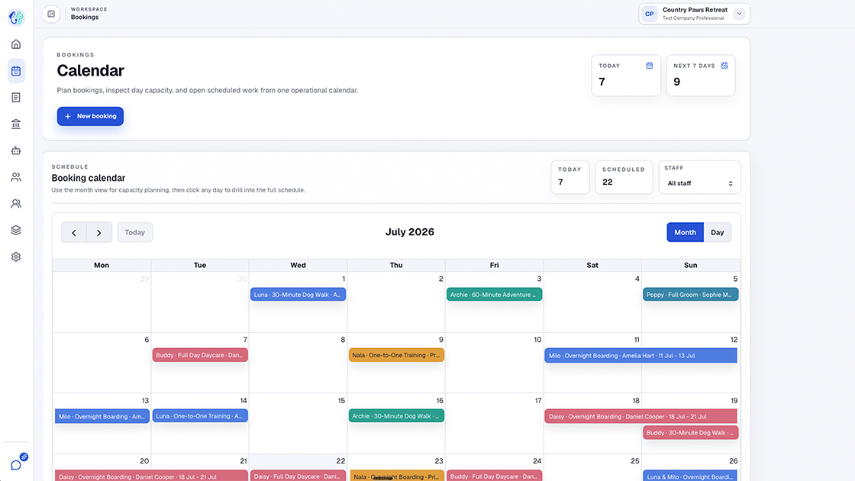Click the Scheduled 22 stat card
855x481 pixels.
tap(624, 176)
